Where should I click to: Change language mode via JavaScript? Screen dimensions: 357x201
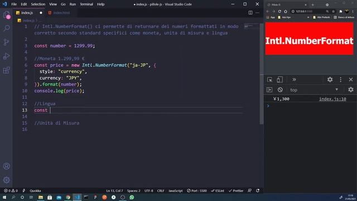click(176, 191)
